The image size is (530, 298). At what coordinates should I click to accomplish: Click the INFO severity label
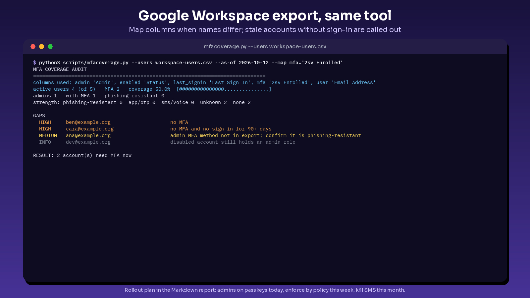tap(45, 142)
